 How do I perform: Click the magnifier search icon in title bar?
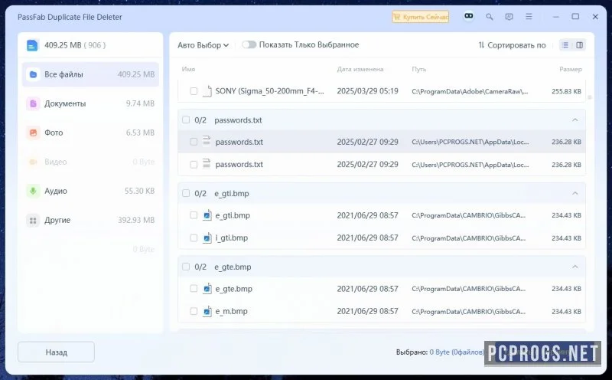489,17
